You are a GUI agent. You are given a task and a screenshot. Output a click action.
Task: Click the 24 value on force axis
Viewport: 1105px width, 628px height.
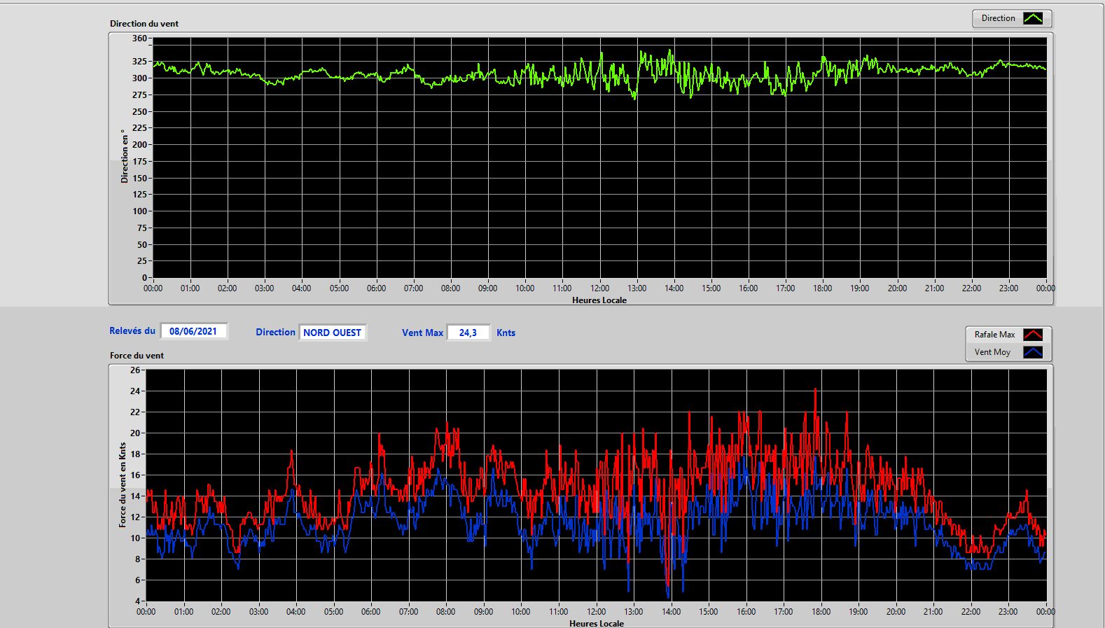click(135, 391)
